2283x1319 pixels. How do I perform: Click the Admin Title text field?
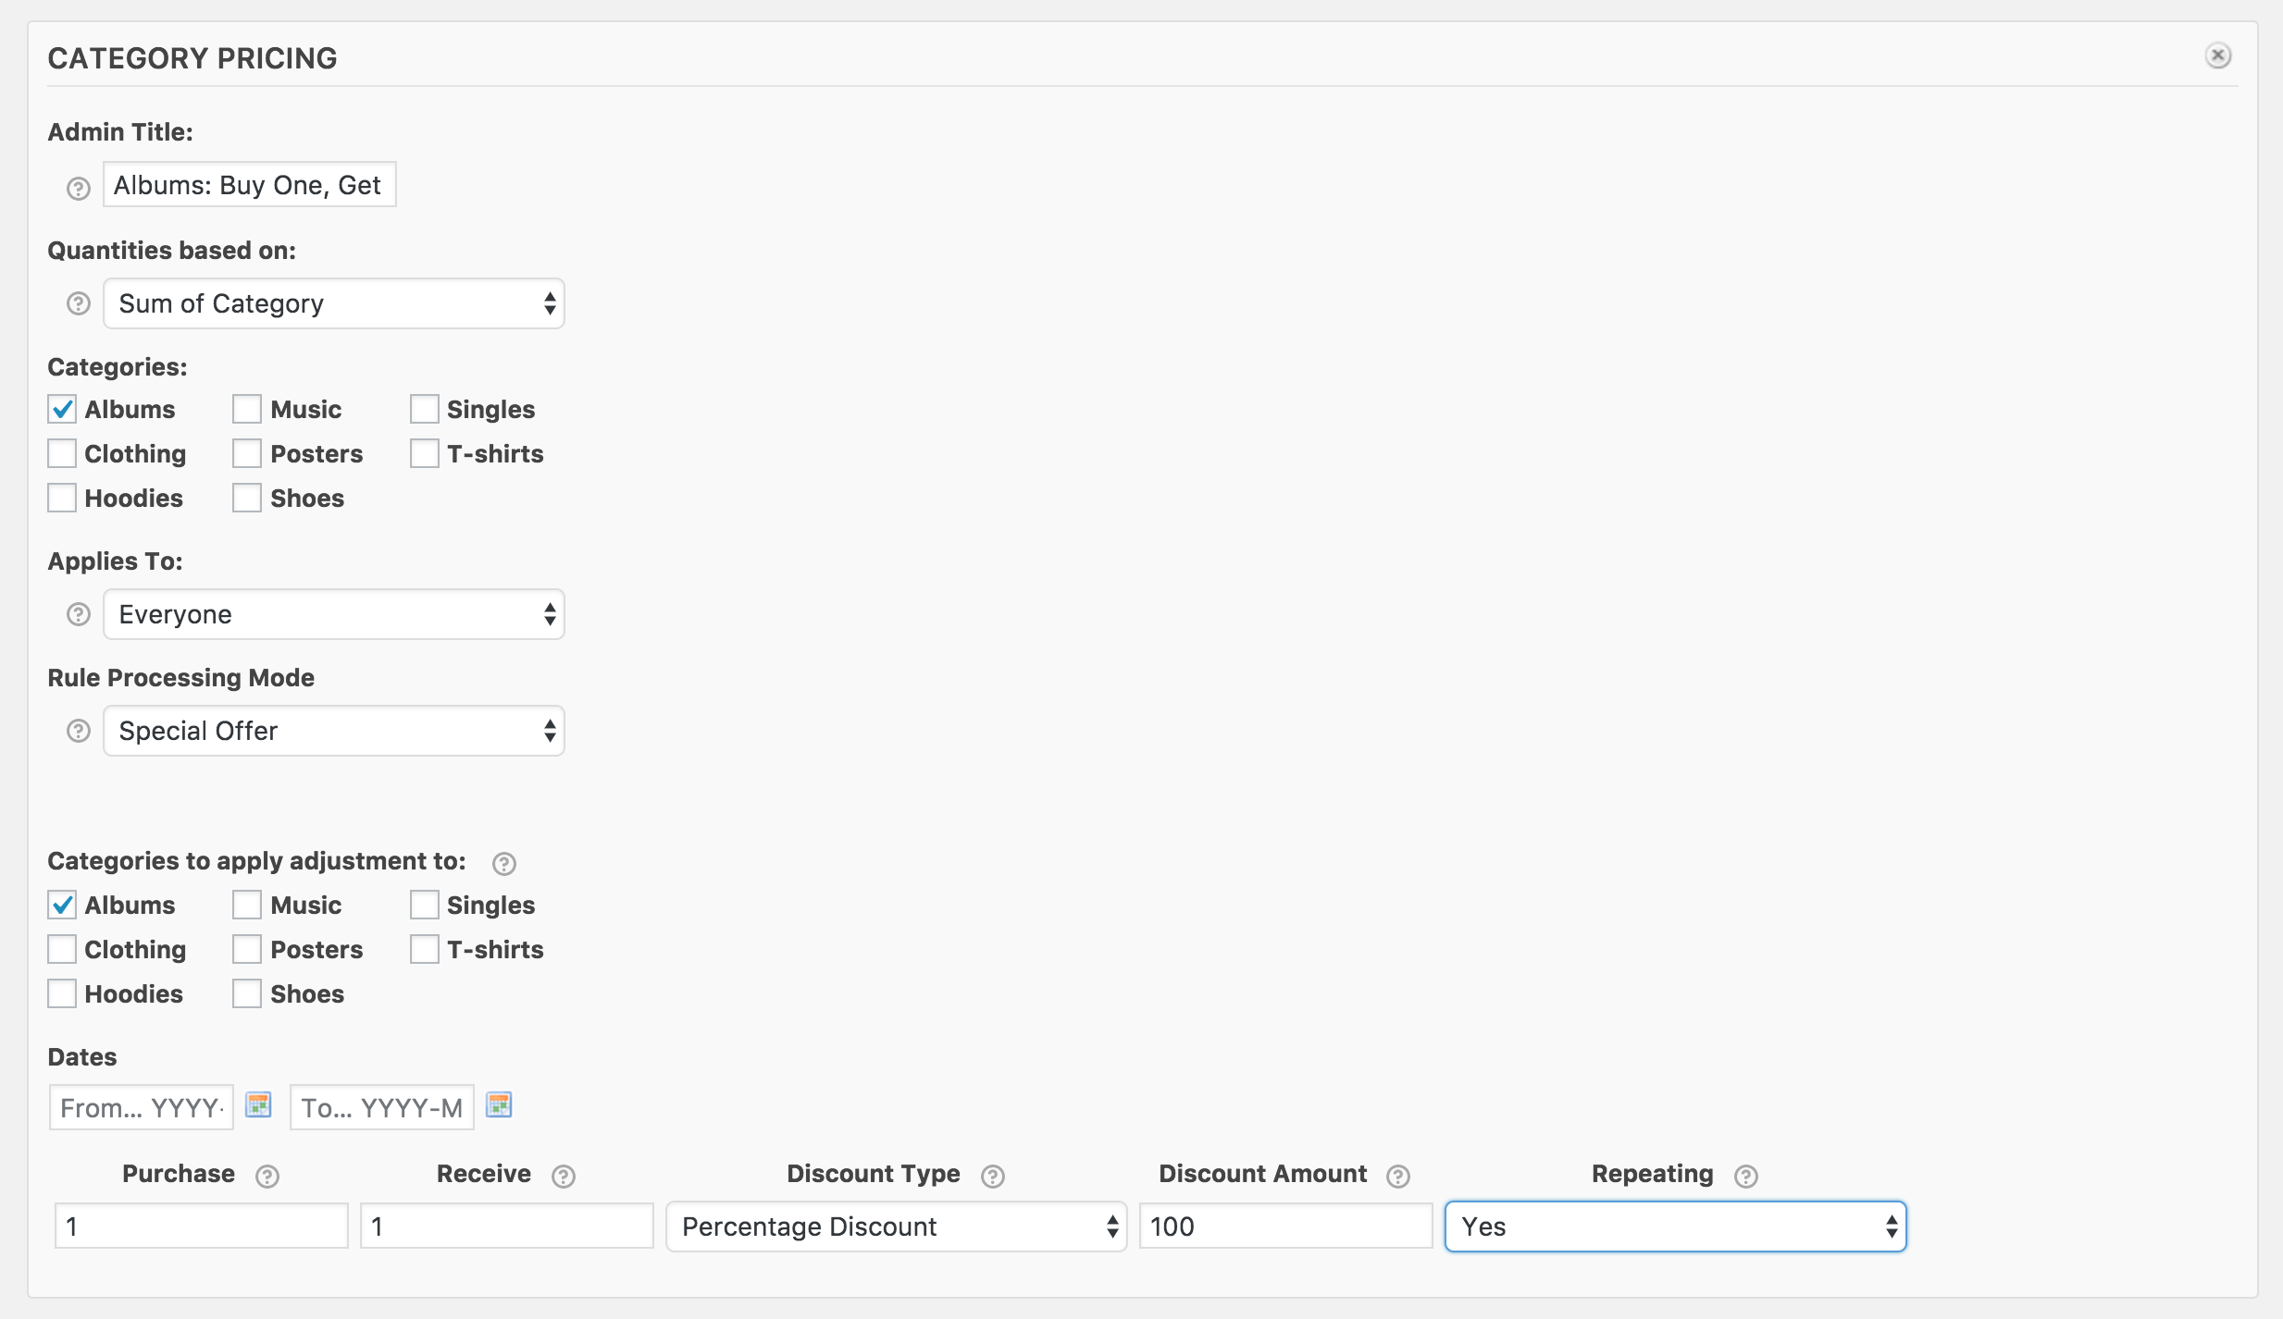tap(250, 185)
